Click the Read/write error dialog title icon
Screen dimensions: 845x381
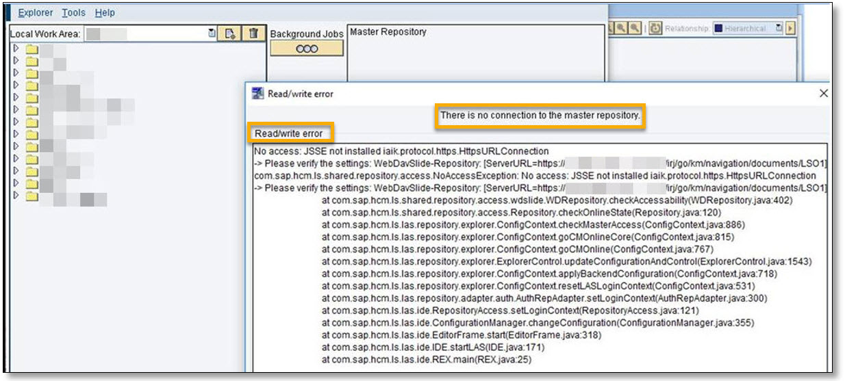click(257, 94)
